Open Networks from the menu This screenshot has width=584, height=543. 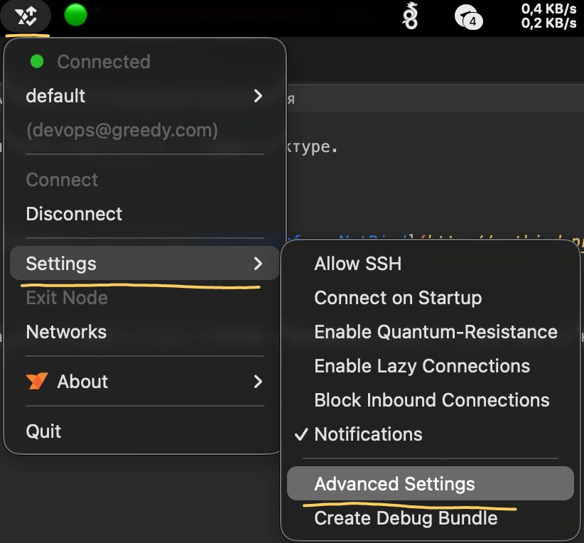click(66, 332)
